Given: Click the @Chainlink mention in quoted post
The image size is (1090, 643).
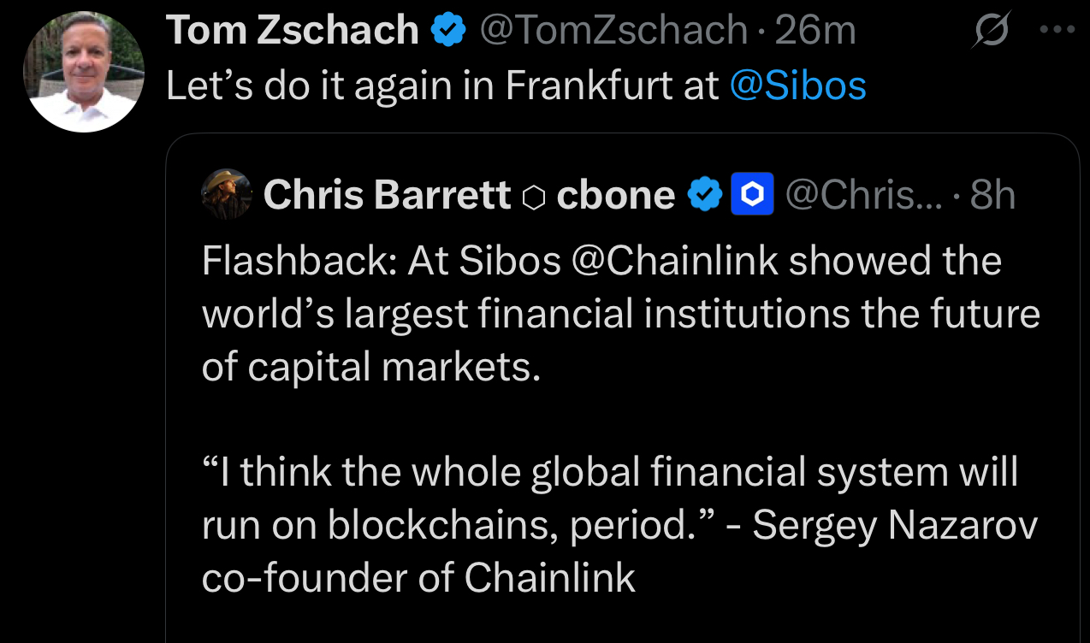Looking at the screenshot, I should point(674,262).
